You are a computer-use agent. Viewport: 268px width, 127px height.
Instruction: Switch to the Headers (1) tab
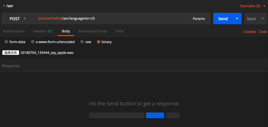point(43,31)
